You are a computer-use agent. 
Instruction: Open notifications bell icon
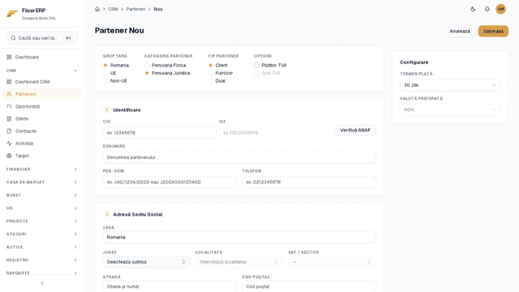tap(487, 9)
